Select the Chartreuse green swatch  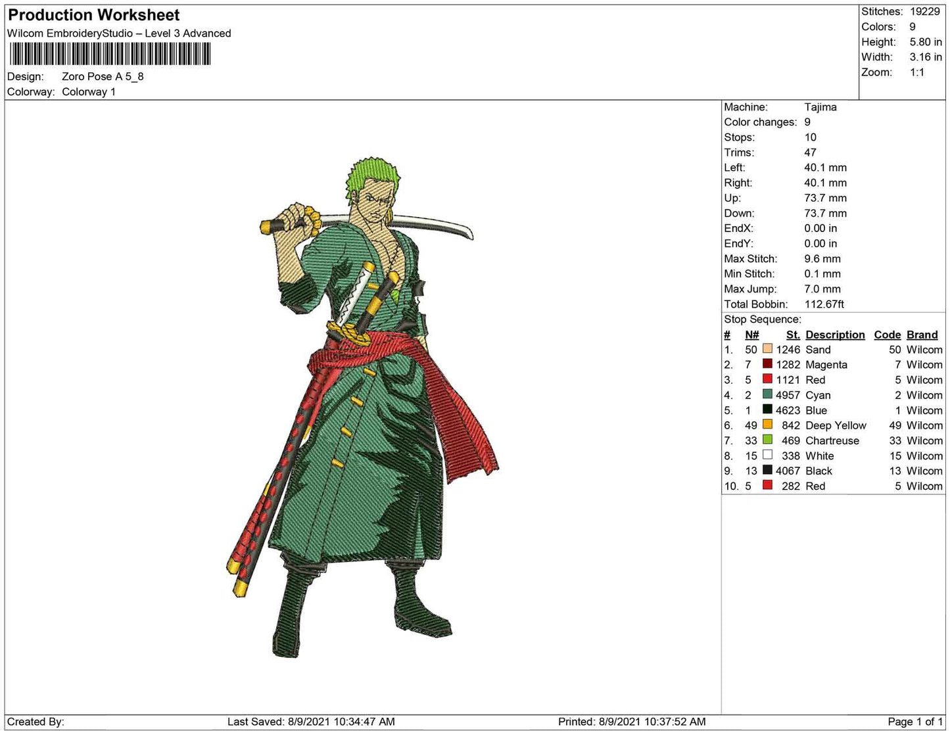pos(767,440)
